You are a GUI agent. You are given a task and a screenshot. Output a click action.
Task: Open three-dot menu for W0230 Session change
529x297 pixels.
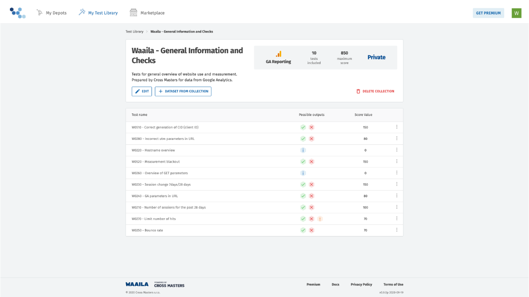click(x=396, y=184)
